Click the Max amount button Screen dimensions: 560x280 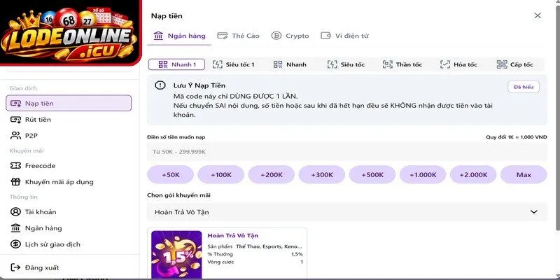pos(524,174)
